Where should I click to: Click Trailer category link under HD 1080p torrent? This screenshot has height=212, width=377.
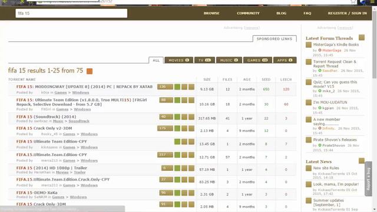point(80,173)
